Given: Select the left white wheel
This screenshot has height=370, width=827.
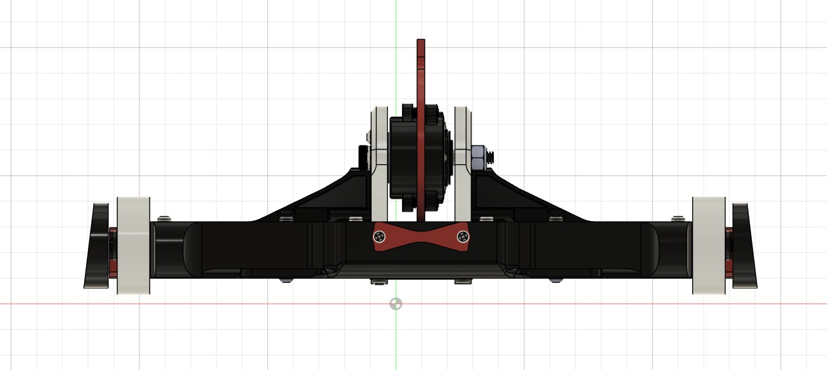Looking at the screenshot, I should point(134,246).
